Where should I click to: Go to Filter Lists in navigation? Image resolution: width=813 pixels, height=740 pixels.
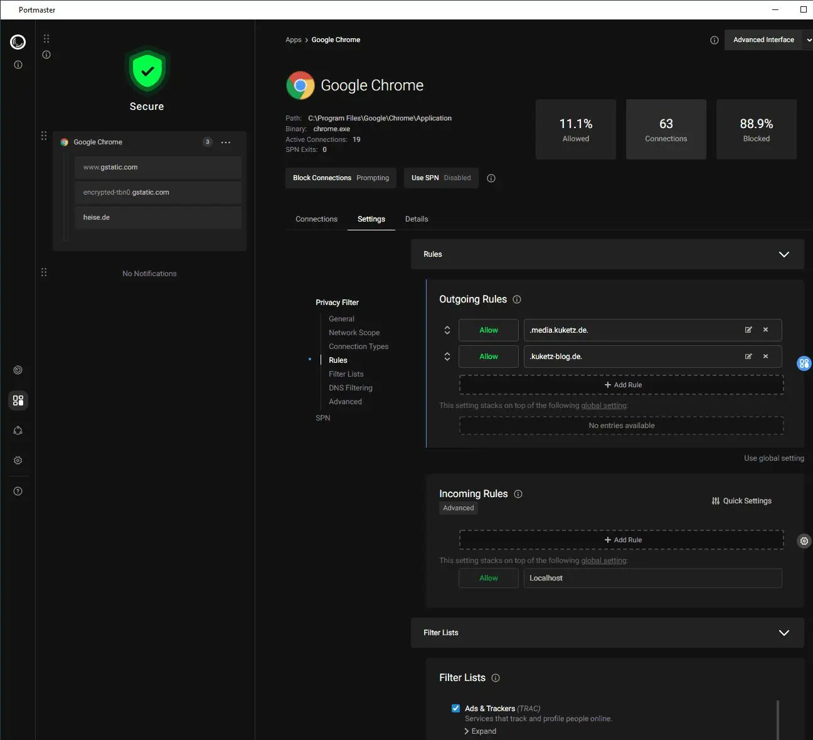tap(346, 374)
